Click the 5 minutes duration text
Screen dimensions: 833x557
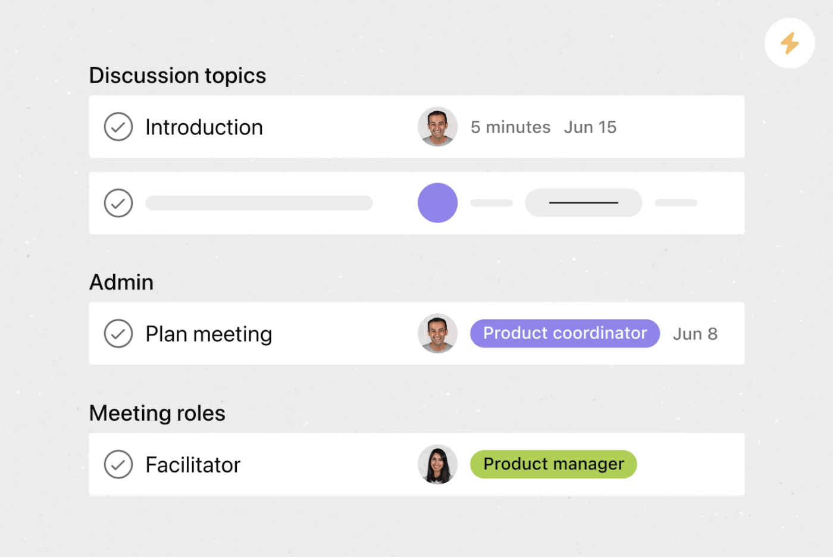click(x=510, y=127)
